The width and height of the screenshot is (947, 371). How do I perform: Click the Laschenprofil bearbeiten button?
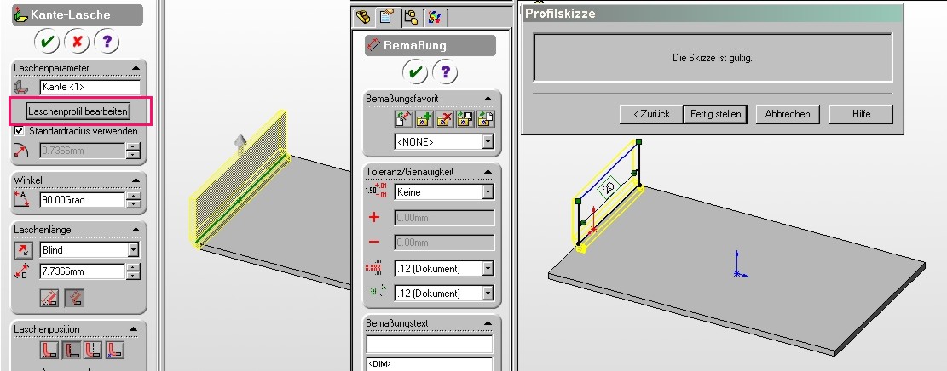(x=78, y=111)
